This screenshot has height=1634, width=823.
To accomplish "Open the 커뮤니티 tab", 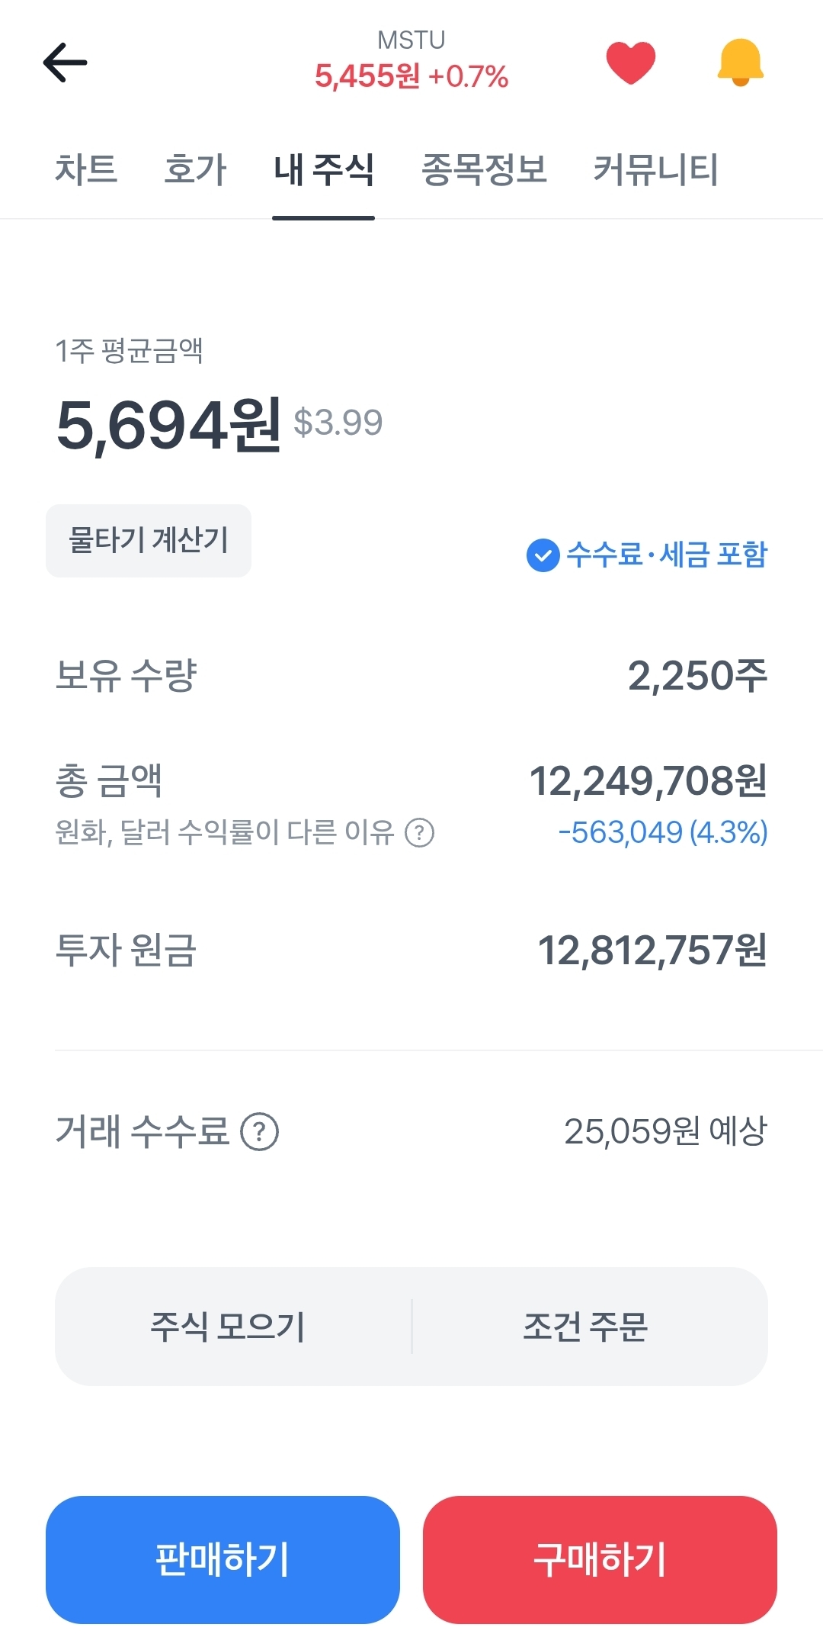I will 655,169.
